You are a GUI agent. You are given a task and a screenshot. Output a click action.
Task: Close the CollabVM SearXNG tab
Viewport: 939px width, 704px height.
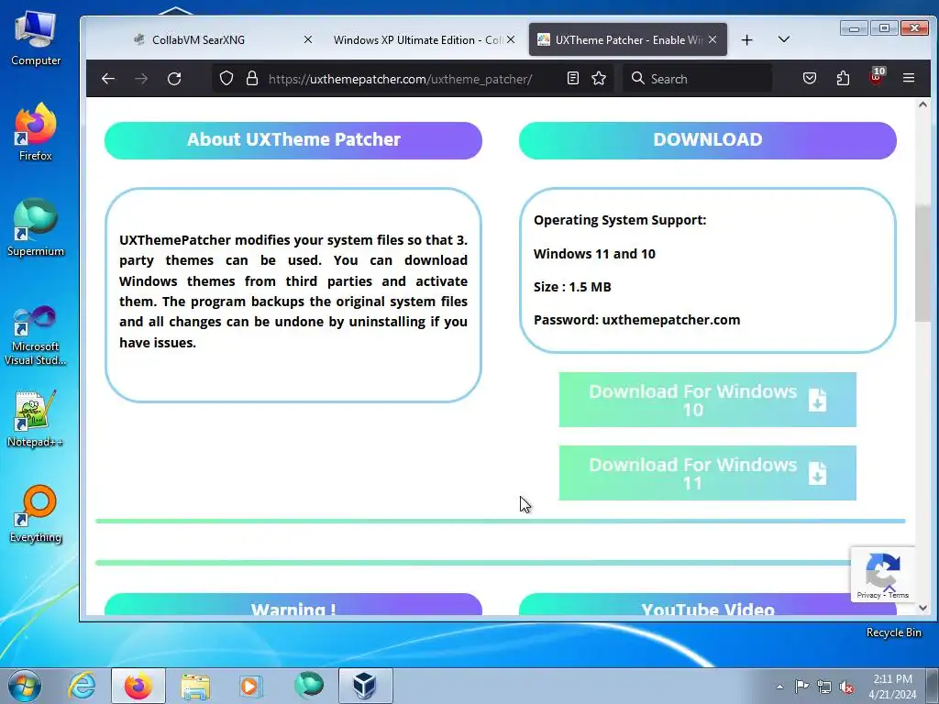click(308, 39)
